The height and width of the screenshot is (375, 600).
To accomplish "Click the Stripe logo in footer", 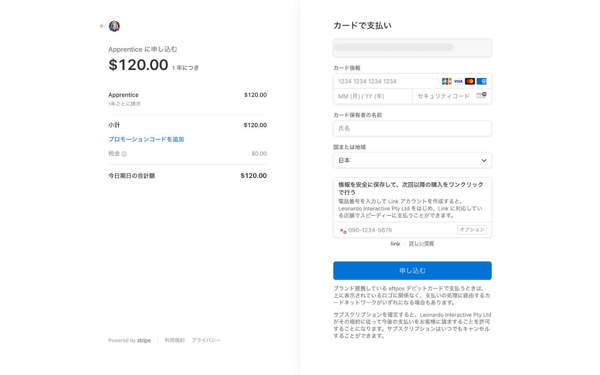I will point(144,340).
